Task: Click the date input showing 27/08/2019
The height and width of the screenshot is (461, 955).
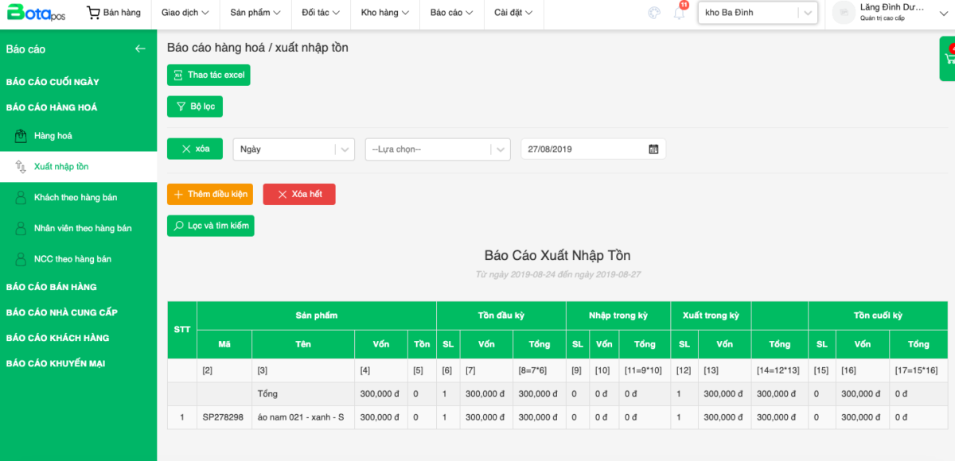Action: click(x=585, y=149)
